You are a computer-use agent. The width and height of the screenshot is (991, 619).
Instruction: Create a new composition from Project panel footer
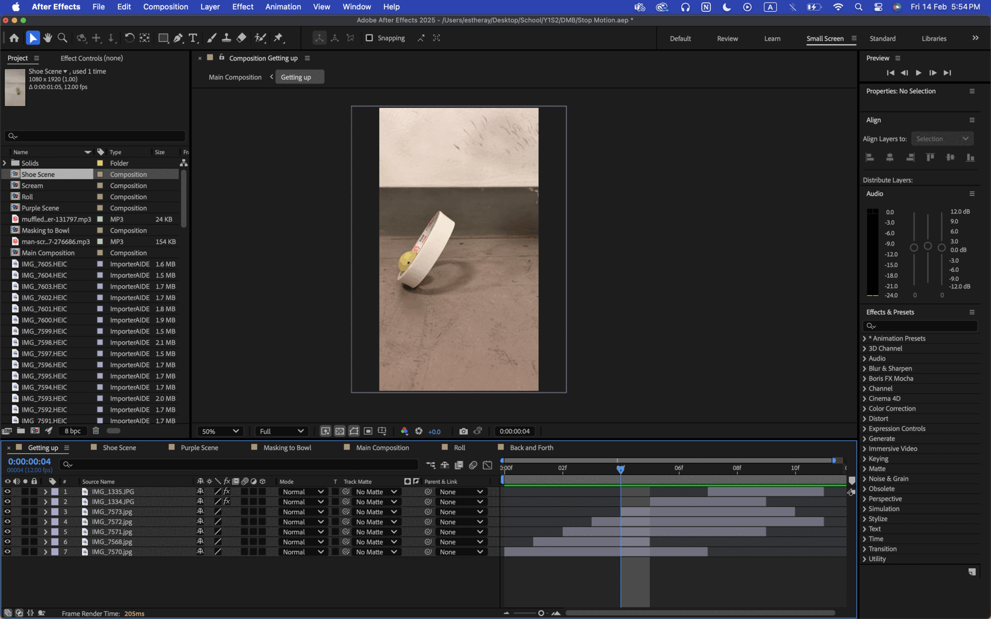(x=35, y=431)
